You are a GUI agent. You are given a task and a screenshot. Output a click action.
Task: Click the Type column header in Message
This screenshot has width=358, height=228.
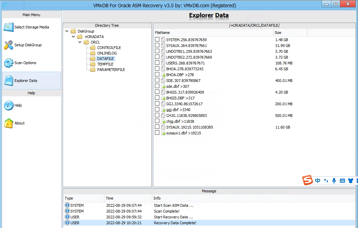(x=83, y=198)
